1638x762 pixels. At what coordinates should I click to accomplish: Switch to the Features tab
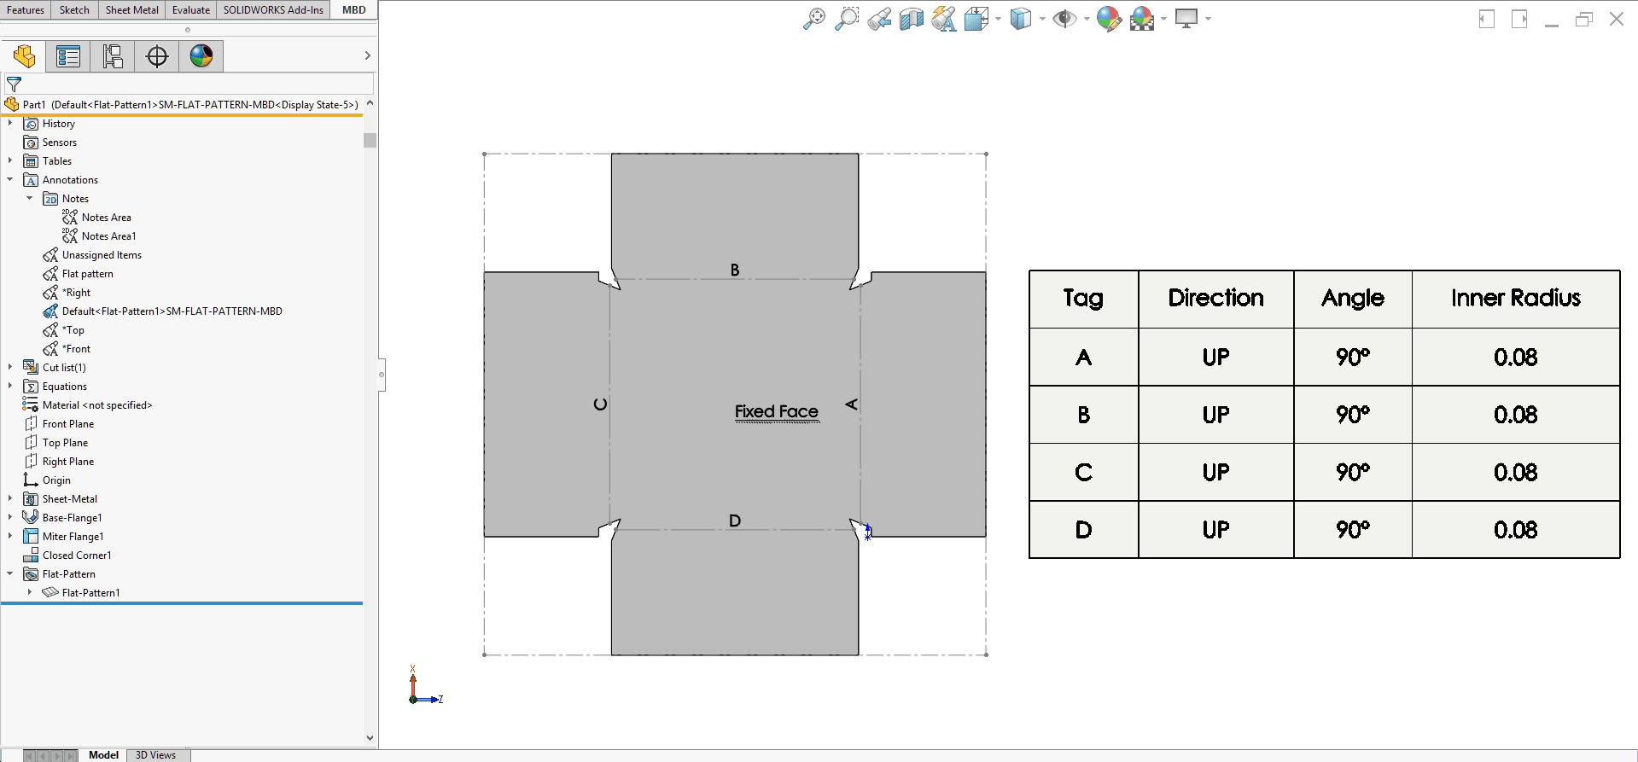pos(26,10)
